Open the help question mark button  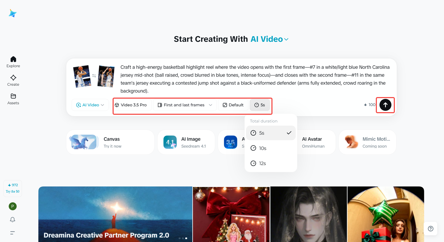tap(431, 229)
